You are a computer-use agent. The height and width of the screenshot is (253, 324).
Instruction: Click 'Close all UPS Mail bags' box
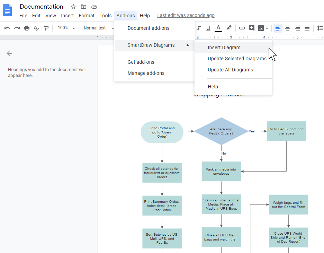click(221, 237)
